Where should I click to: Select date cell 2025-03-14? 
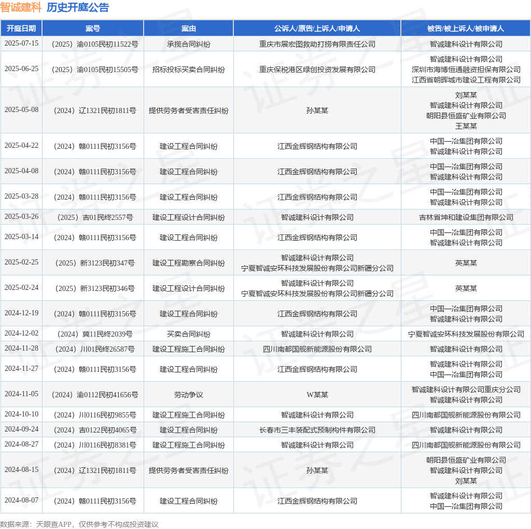[21, 237]
